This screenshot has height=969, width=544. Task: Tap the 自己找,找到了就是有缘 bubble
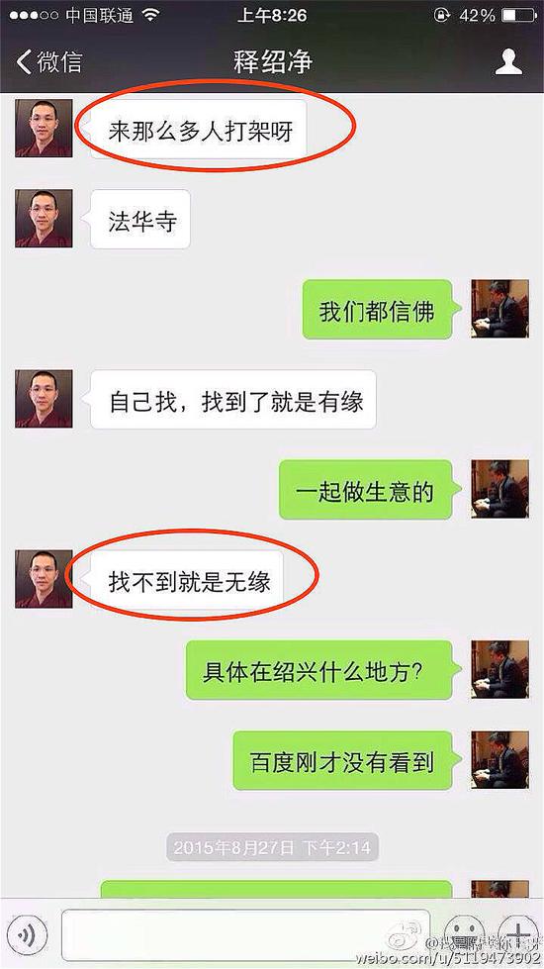point(233,400)
